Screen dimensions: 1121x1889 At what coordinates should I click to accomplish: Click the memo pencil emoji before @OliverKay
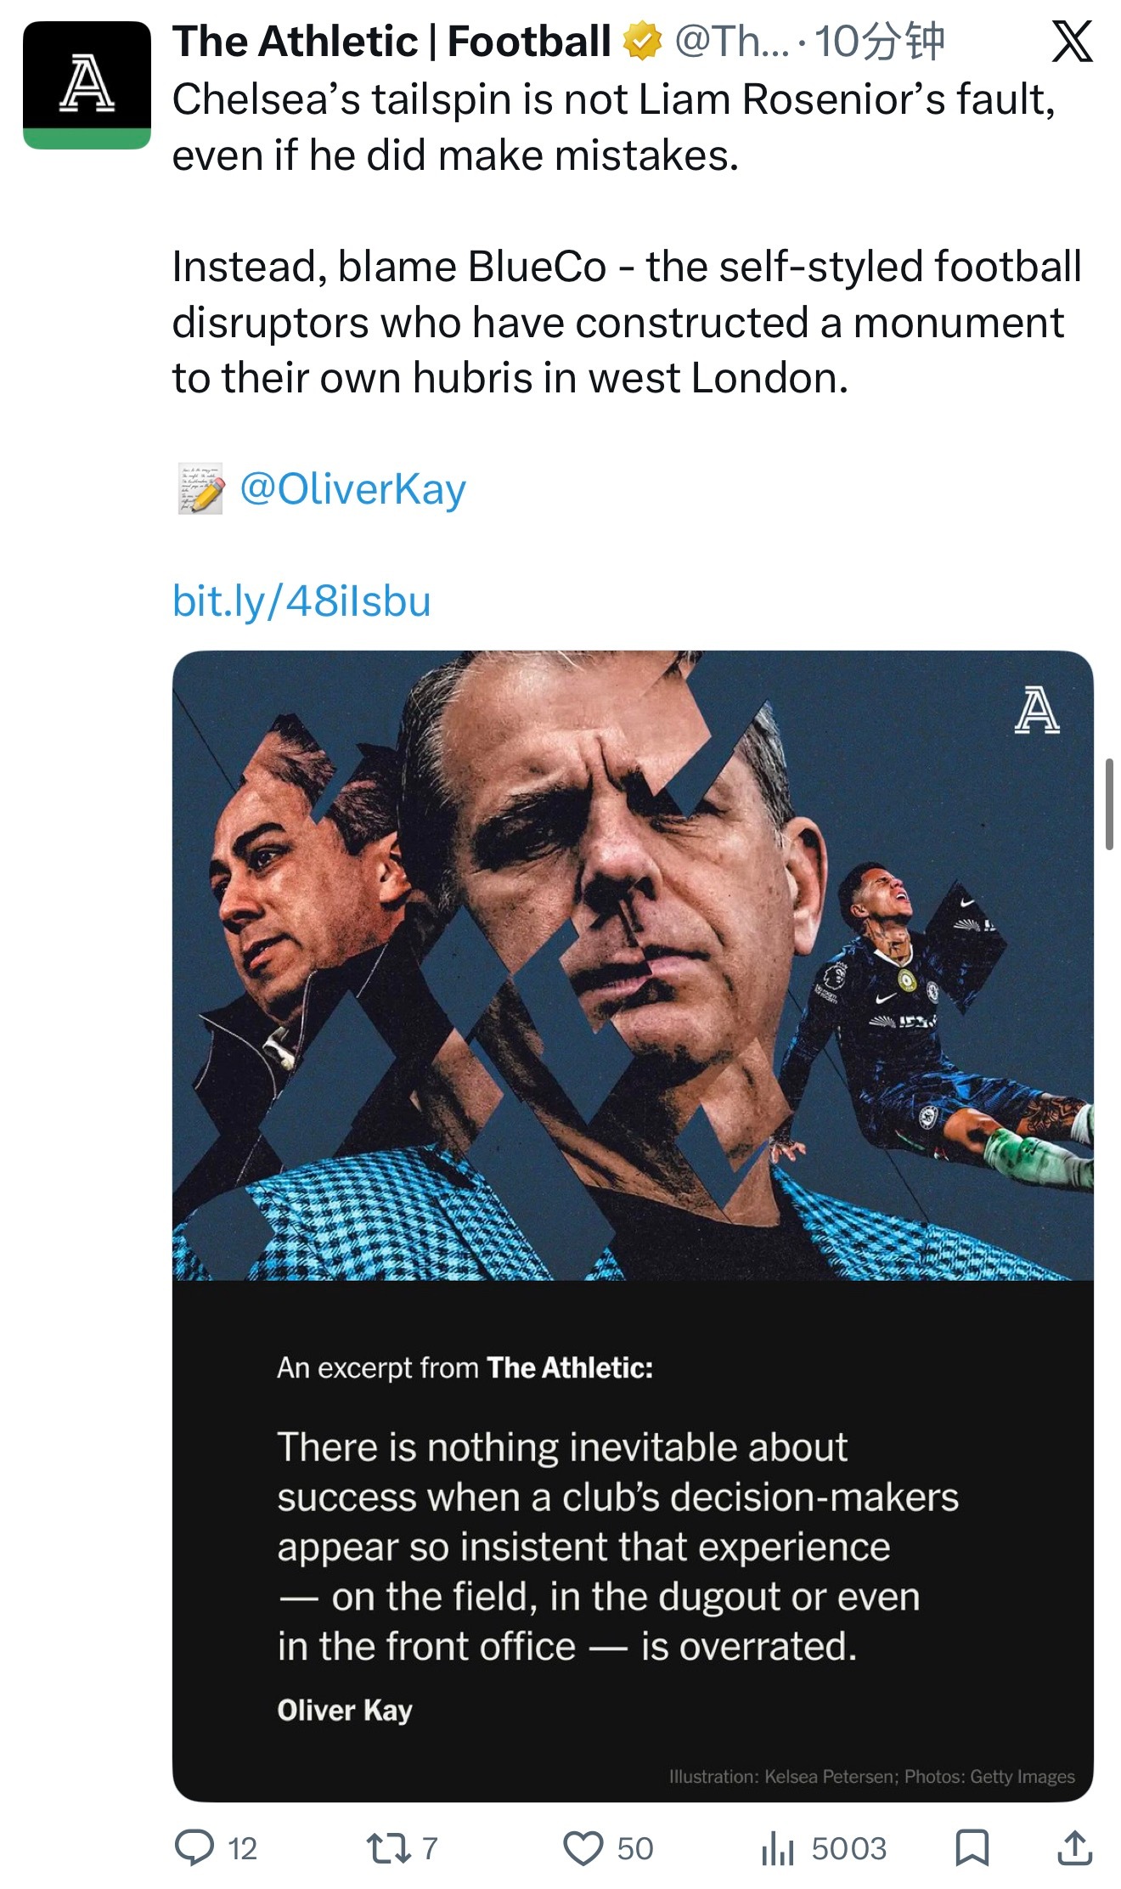tap(200, 489)
